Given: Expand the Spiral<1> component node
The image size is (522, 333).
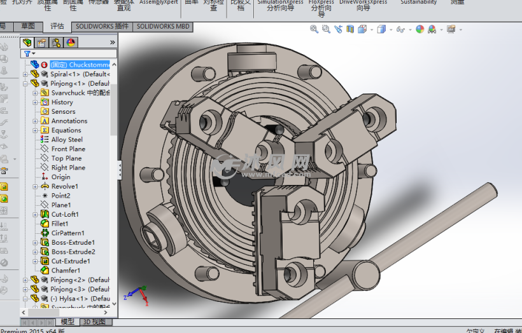Looking at the screenshot, I should [25, 74].
